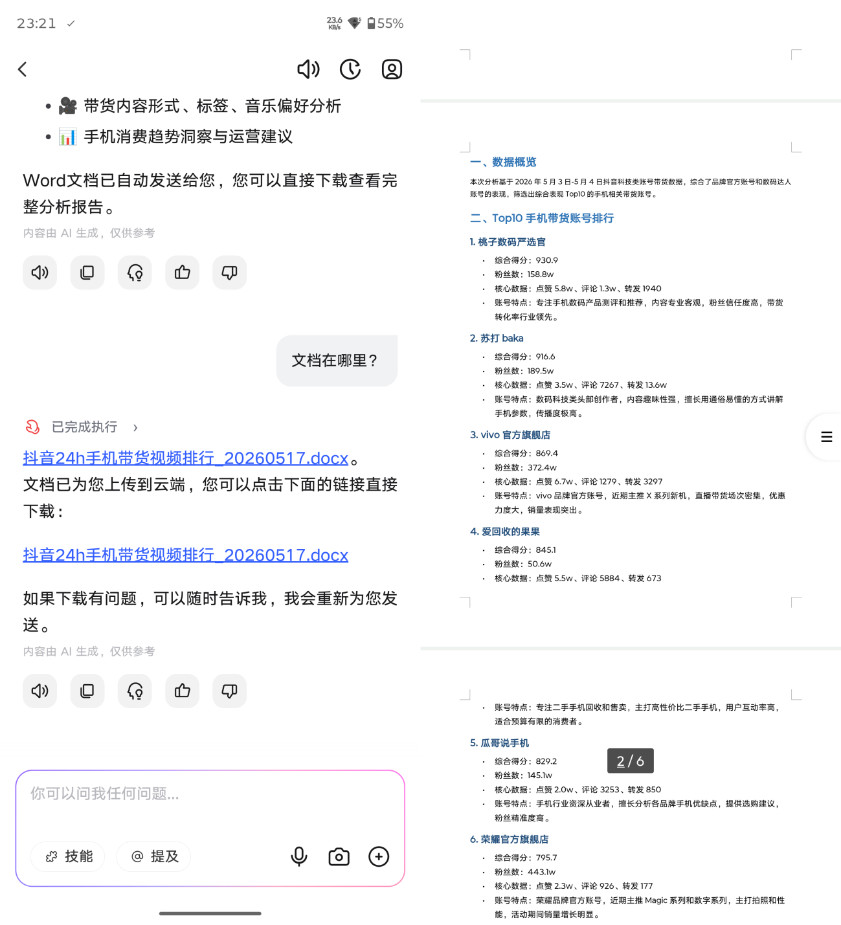The image size is (841, 925).
Task: Tap the 23:21 clock in status bar
Action: (36, 23)
